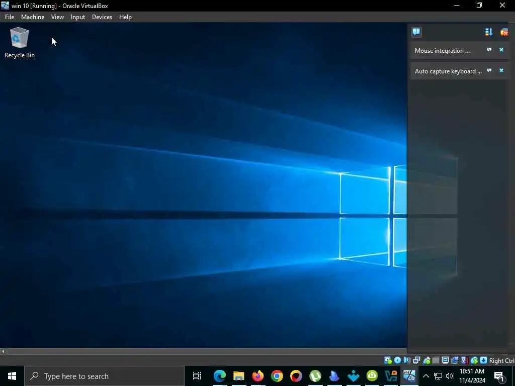Open the Help menu
The height and width of the screenshot is (386, 515).
tap(125, 17)
